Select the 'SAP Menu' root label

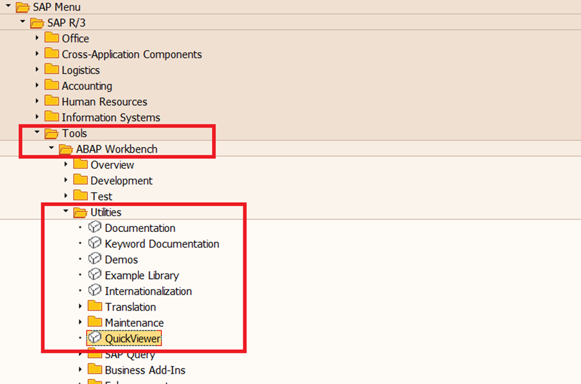(x=57, y=7)
